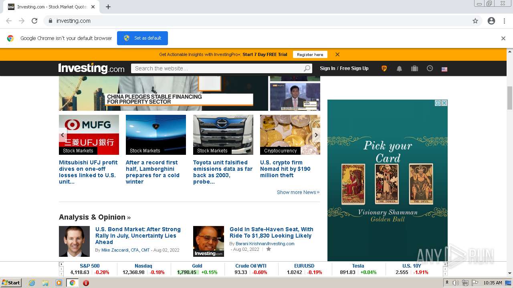Click the Set as default button

[142, 38]
